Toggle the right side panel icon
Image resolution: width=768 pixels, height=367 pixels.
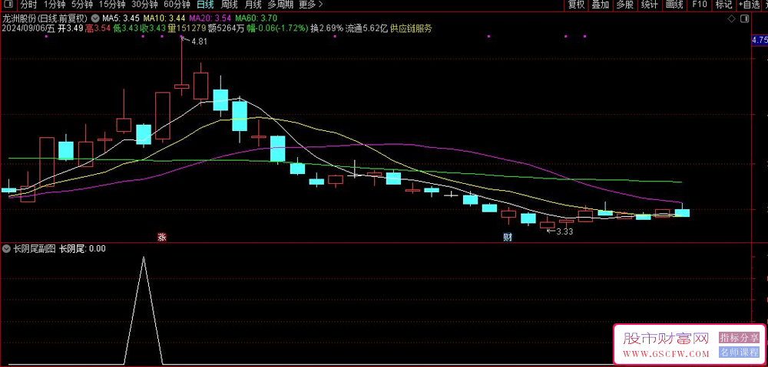coord(745,18)
